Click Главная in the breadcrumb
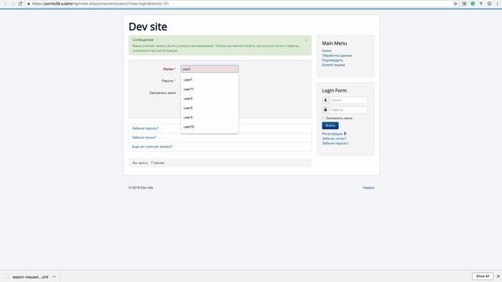Viewport: 502px width, 282px height. [158, 163]
